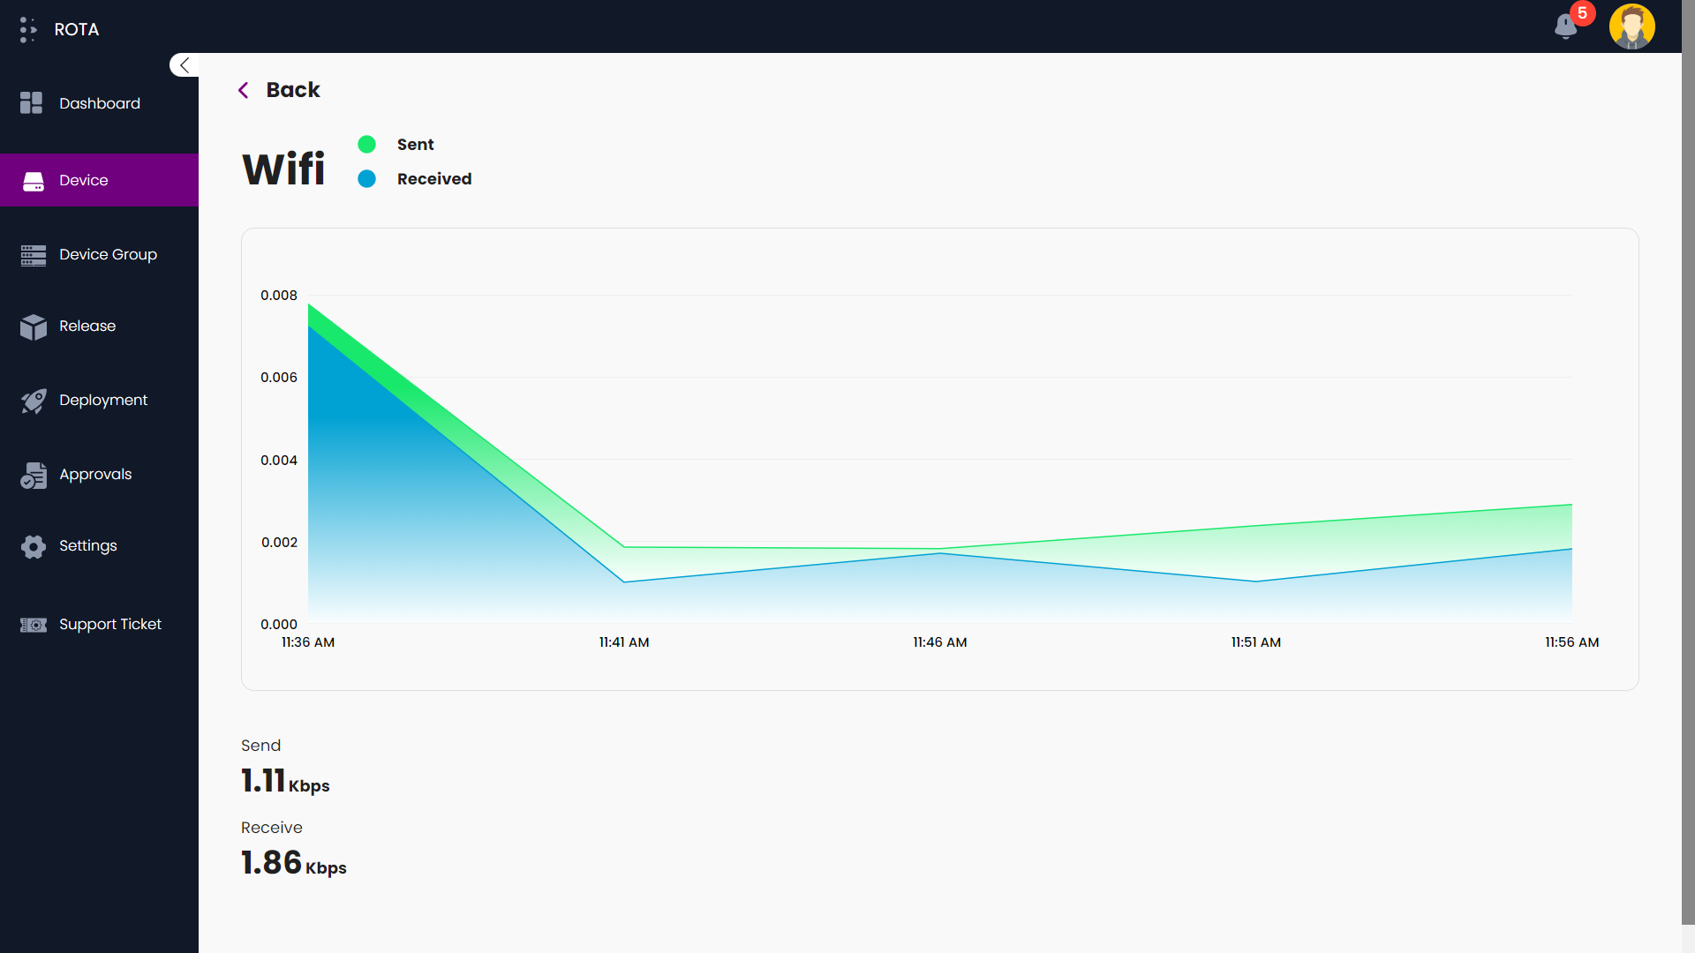Click the Device Group server icon
The height and width of the screenshot is (953, 1695).
tap(34, 255)
